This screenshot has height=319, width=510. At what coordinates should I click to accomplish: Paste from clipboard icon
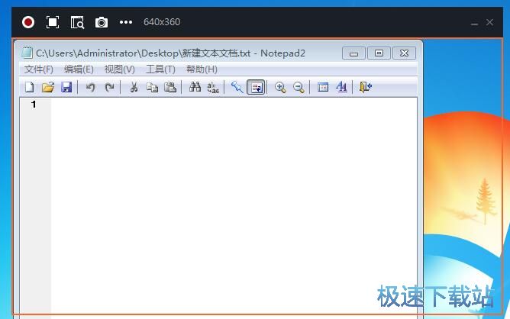tap(170, 87)
